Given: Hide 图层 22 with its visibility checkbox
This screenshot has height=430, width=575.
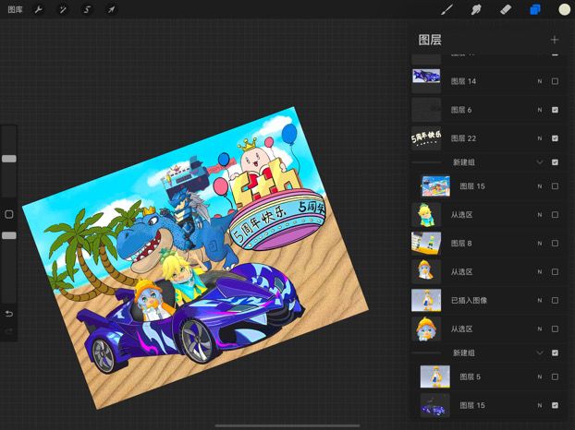Looking at the screenshot, I should (555, 138).
